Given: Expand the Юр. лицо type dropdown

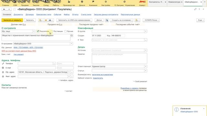Looking at the screenshot, I should [x=34, y=31].
